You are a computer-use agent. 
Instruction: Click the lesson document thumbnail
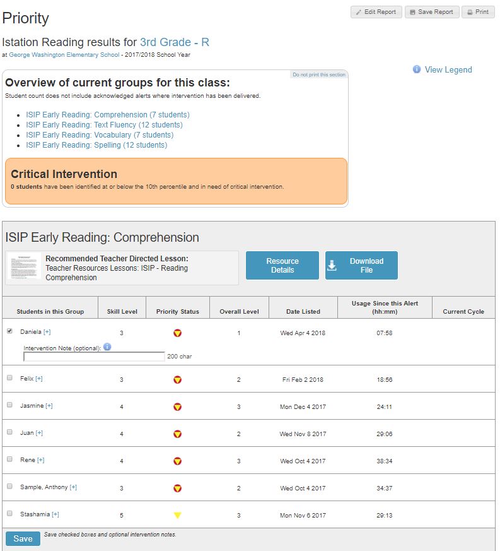click(x=24, y=266)
